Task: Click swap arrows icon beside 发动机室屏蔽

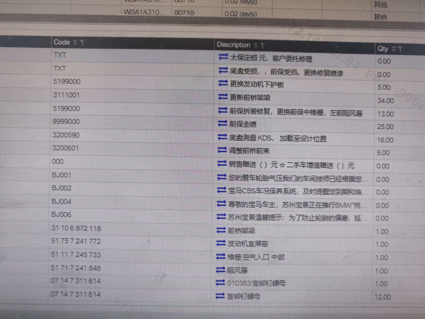Action: click(221, 243)
